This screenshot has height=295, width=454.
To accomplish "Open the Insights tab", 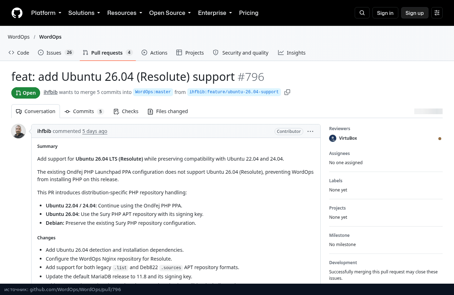I will [x=292, y=52].
